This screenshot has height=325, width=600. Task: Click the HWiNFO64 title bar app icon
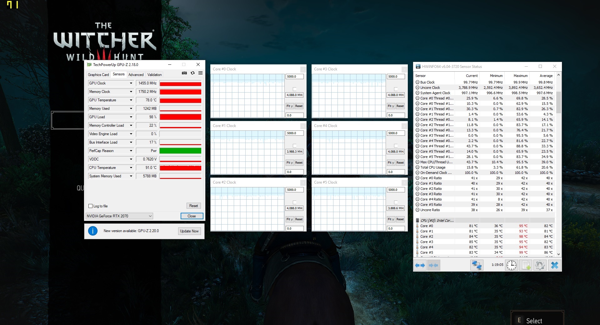point(418,66)
